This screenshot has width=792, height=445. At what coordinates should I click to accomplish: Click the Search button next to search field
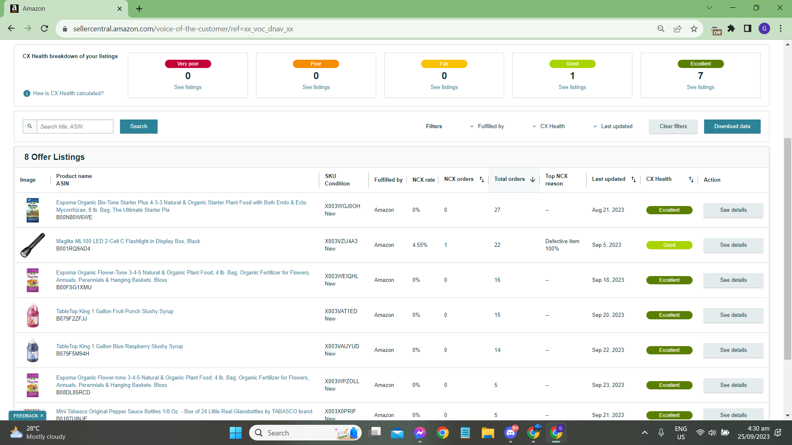(x=139, y=126)
